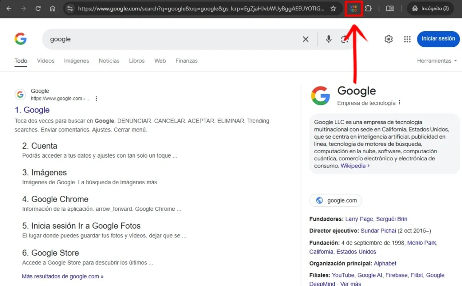Reload the page

point(38,9)
